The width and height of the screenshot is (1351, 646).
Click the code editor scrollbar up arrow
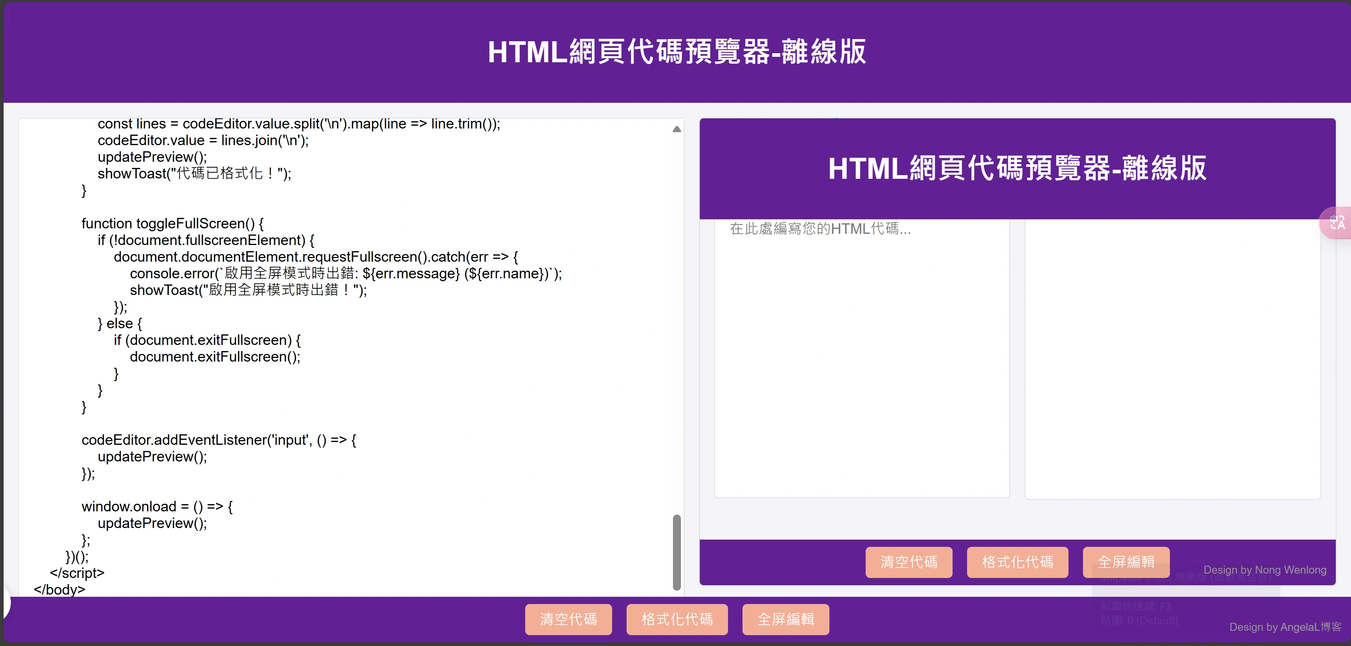[x=677, y=129]
